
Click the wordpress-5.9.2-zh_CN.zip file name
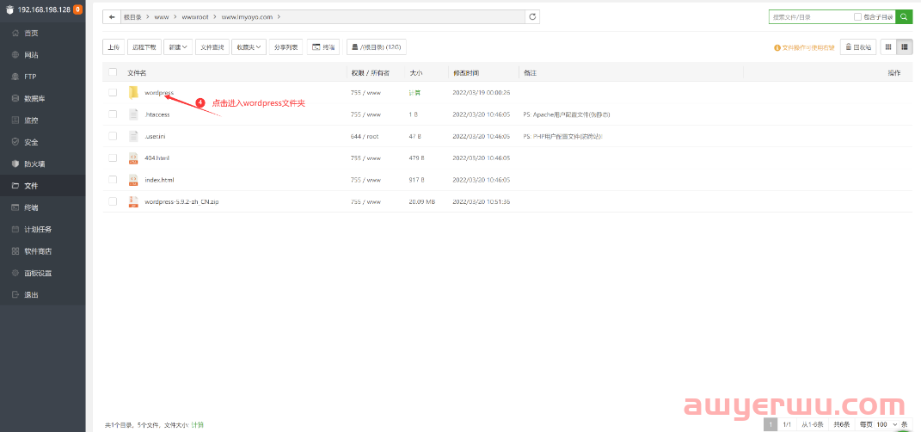[x=181, y=201]
